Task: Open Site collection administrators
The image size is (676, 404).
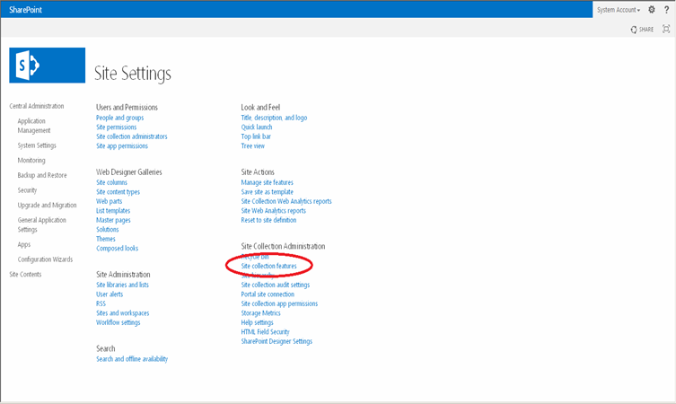Action: coord(131,136)
